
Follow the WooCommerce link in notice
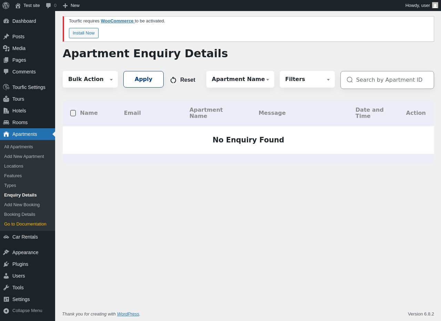tap(117, 21)
